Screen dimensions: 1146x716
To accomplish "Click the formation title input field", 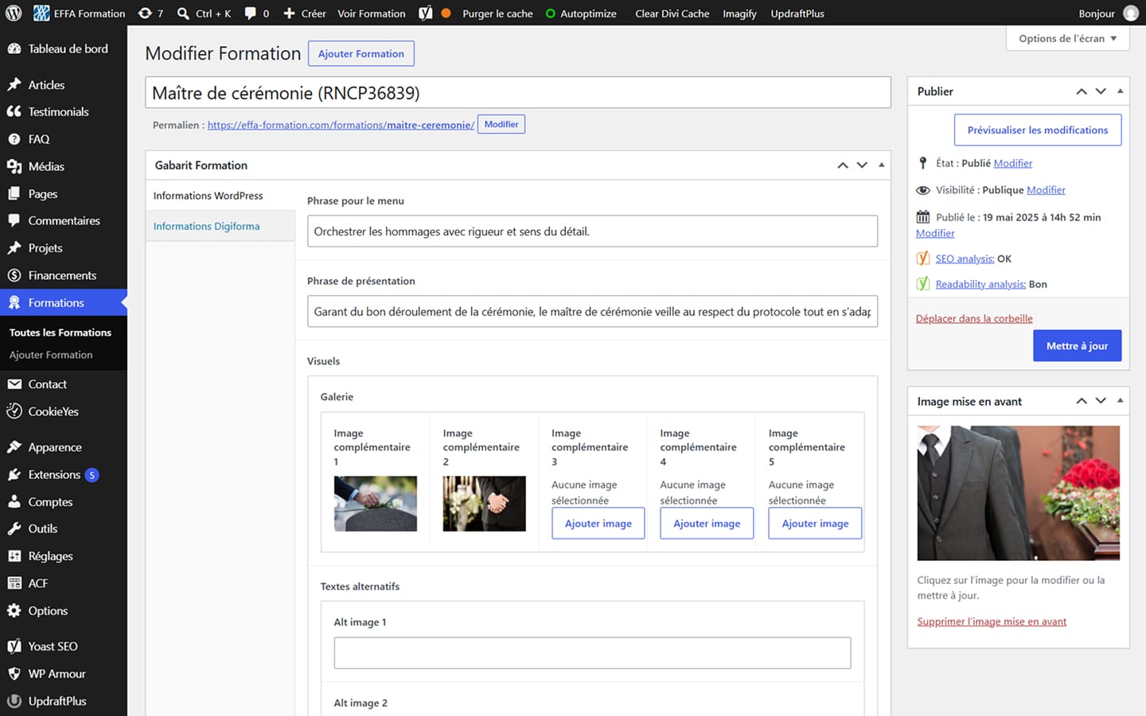I will pos(518,92).
